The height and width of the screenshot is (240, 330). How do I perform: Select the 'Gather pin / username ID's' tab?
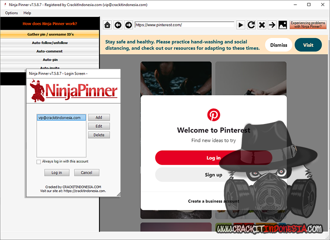50,34
